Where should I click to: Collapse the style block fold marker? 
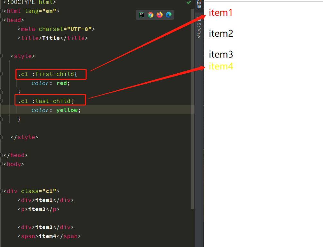(1, 56)
